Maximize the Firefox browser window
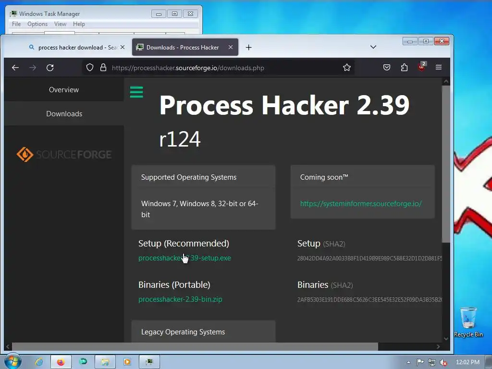The image size is (492, 369). [426, 41]
